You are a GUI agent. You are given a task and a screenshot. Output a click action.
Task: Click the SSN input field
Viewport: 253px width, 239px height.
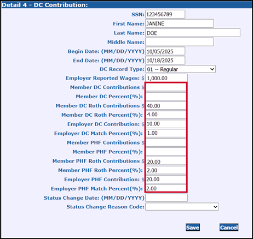(165, 14)
